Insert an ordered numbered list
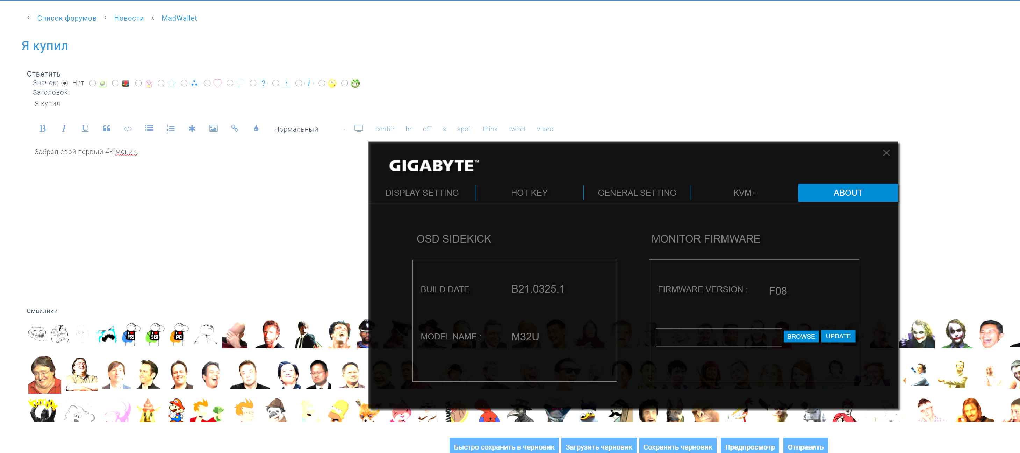The height and width of the screenshot is (453, 1020). pyautogui.click(x=171, y=129)
